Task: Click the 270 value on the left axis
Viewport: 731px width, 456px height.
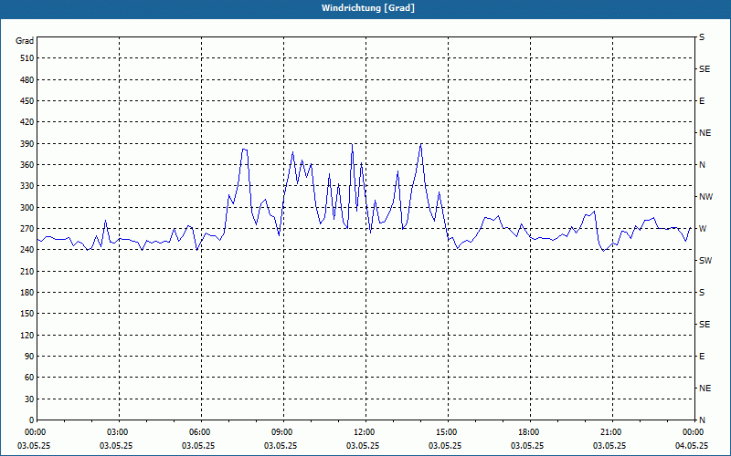Action: point(27,229)
